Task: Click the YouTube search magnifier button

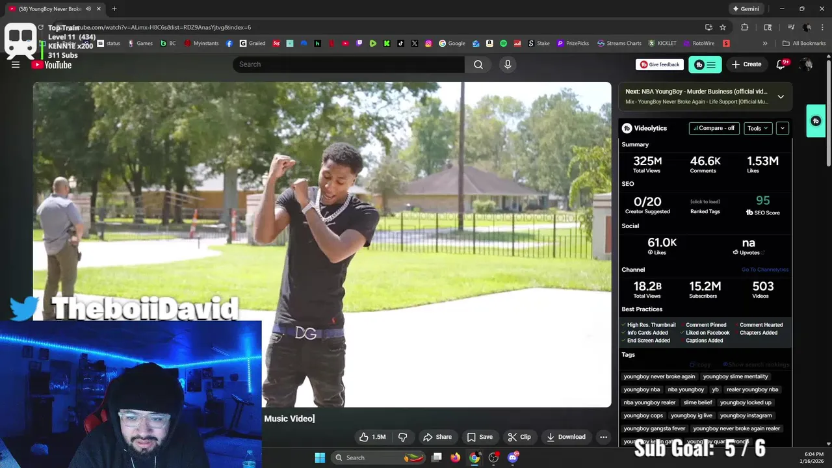Action: 478,64
